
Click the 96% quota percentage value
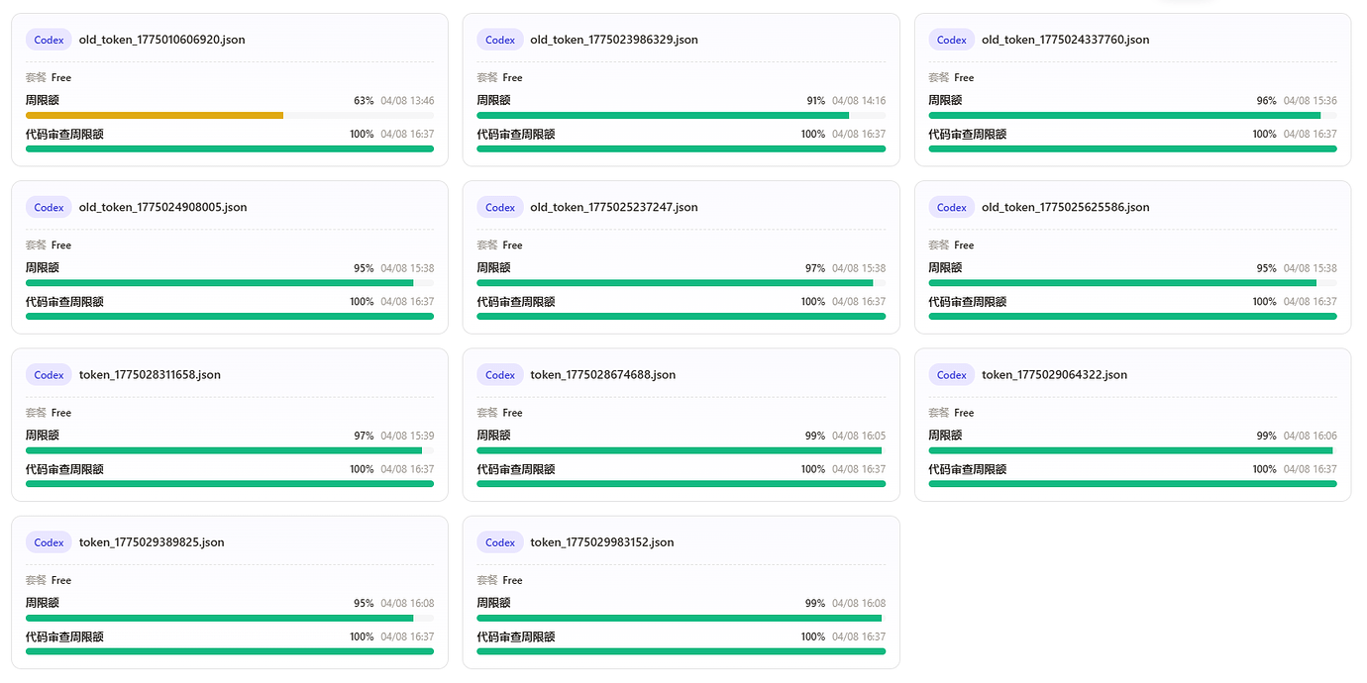(1267, 101)
